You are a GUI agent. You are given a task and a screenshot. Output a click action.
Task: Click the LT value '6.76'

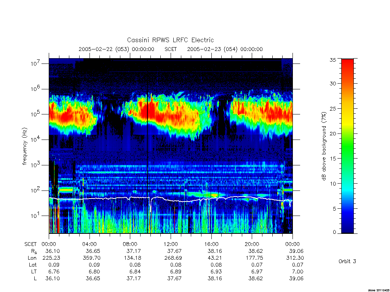(x=54, y=271)
